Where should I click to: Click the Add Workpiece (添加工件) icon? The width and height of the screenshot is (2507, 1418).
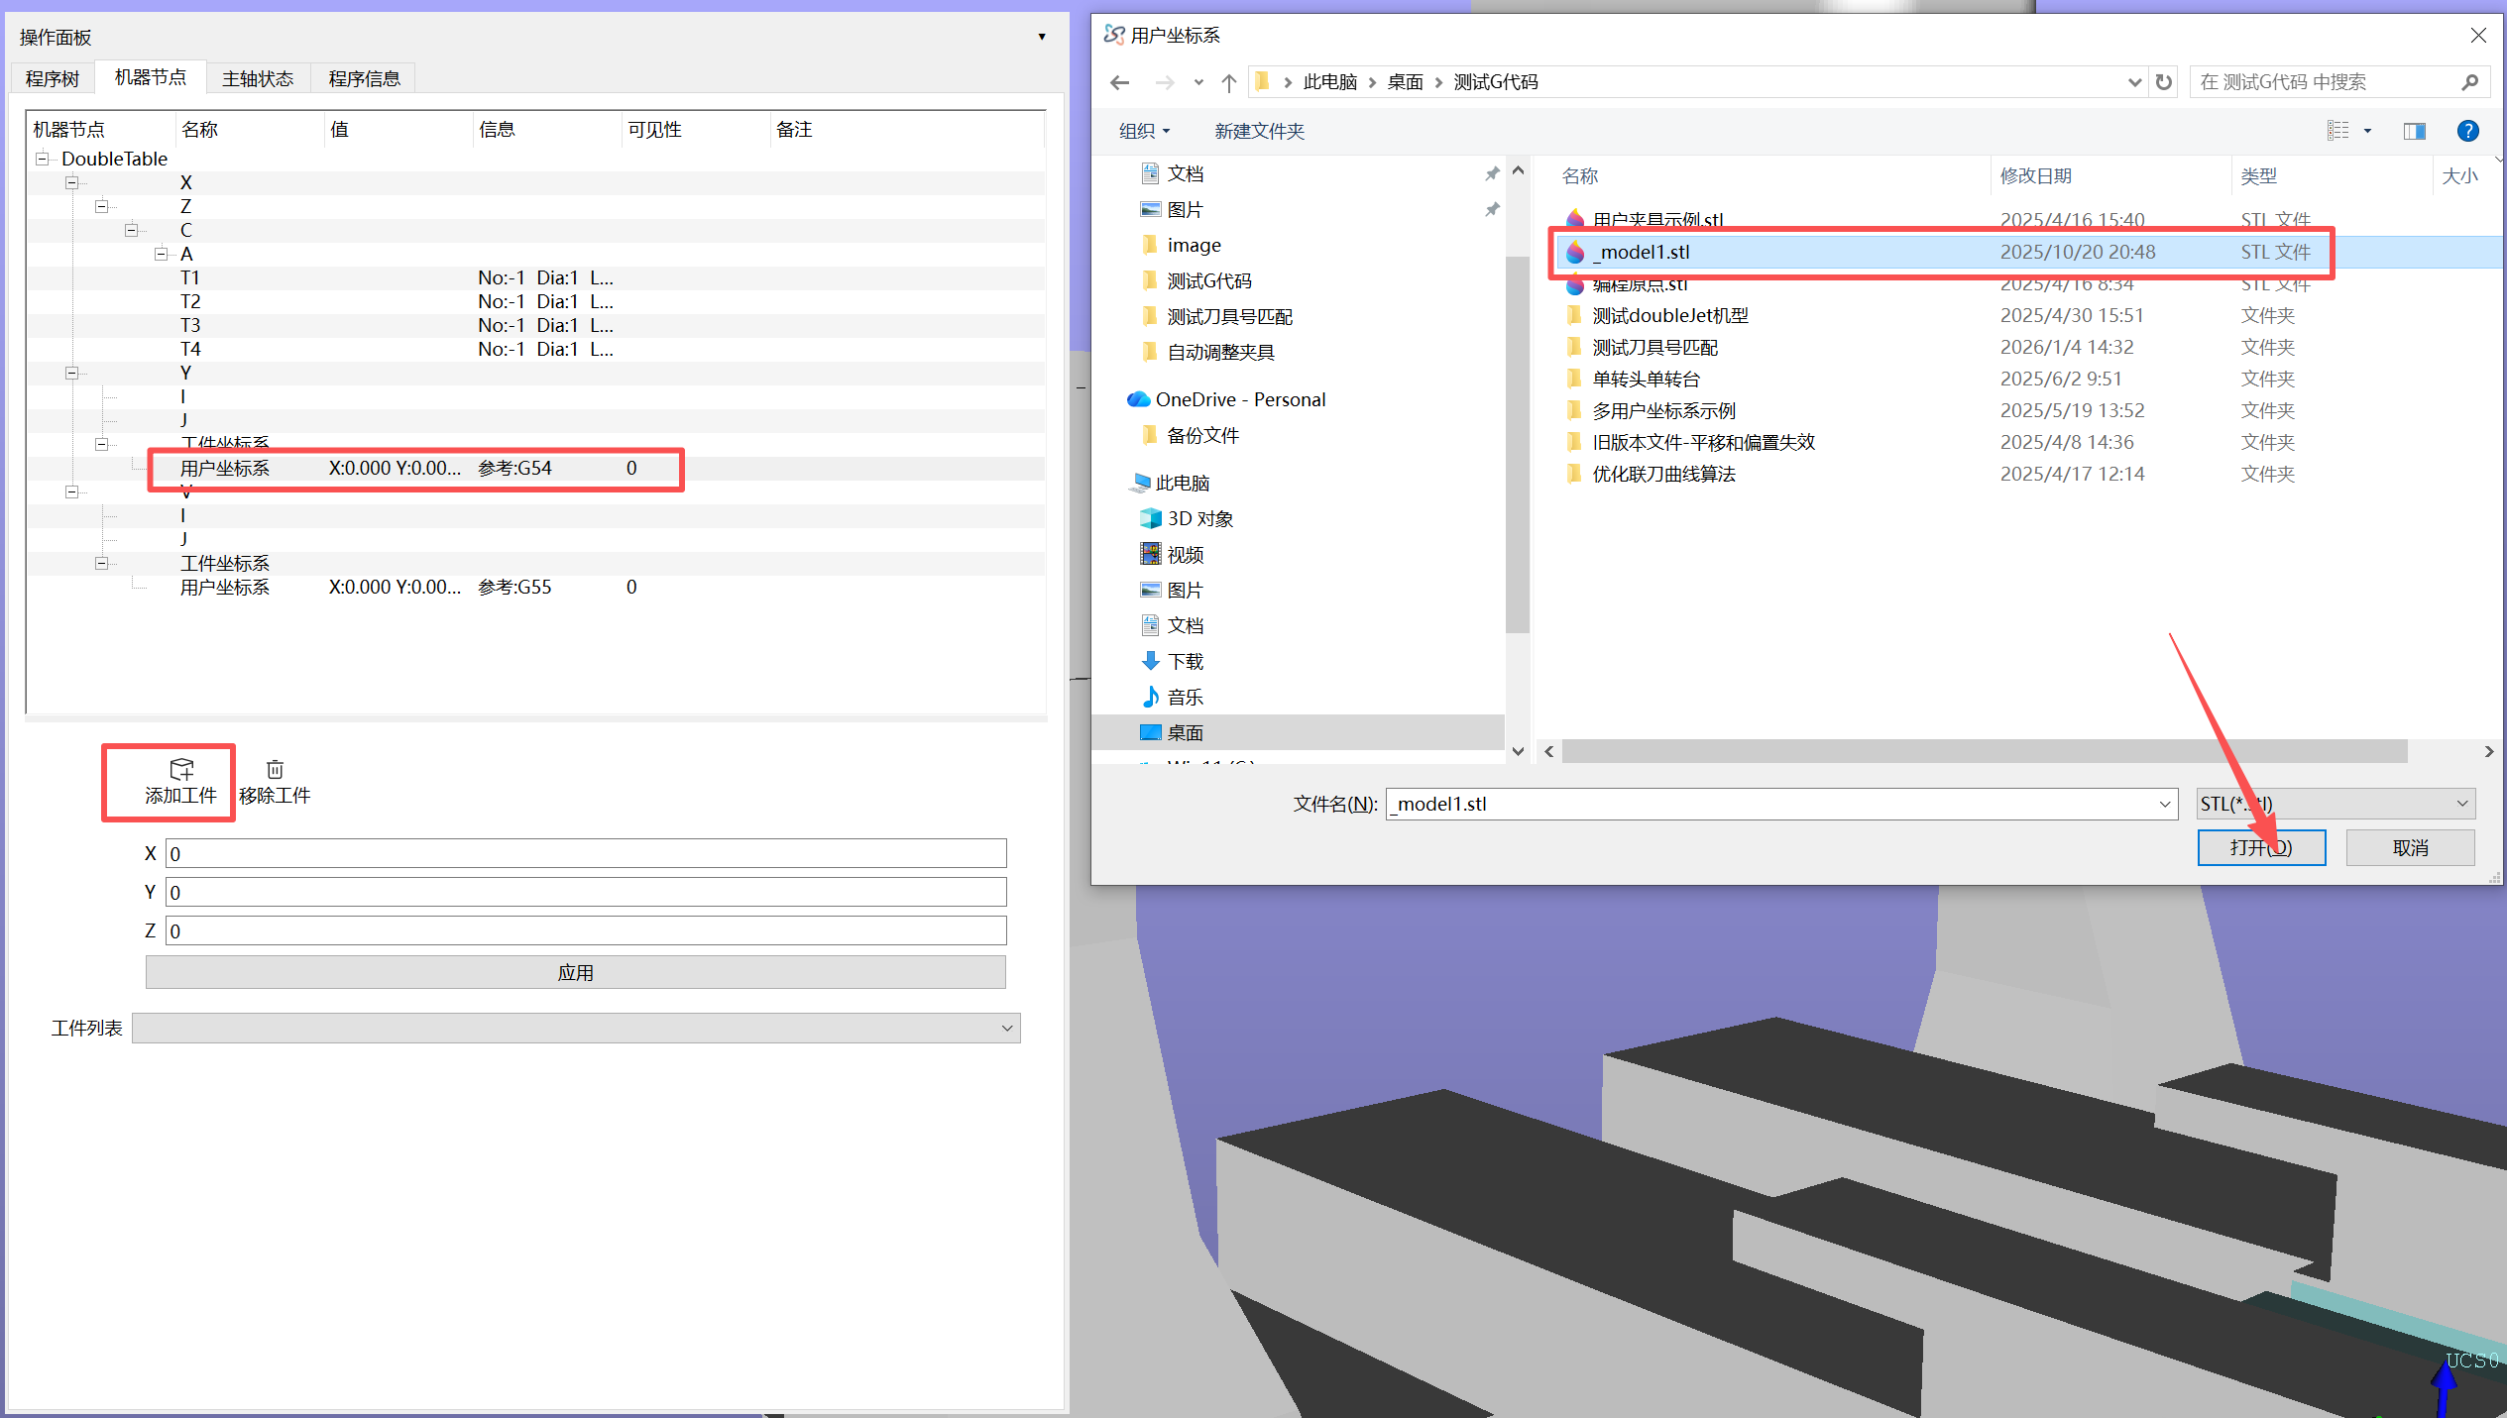click(181, 770)
